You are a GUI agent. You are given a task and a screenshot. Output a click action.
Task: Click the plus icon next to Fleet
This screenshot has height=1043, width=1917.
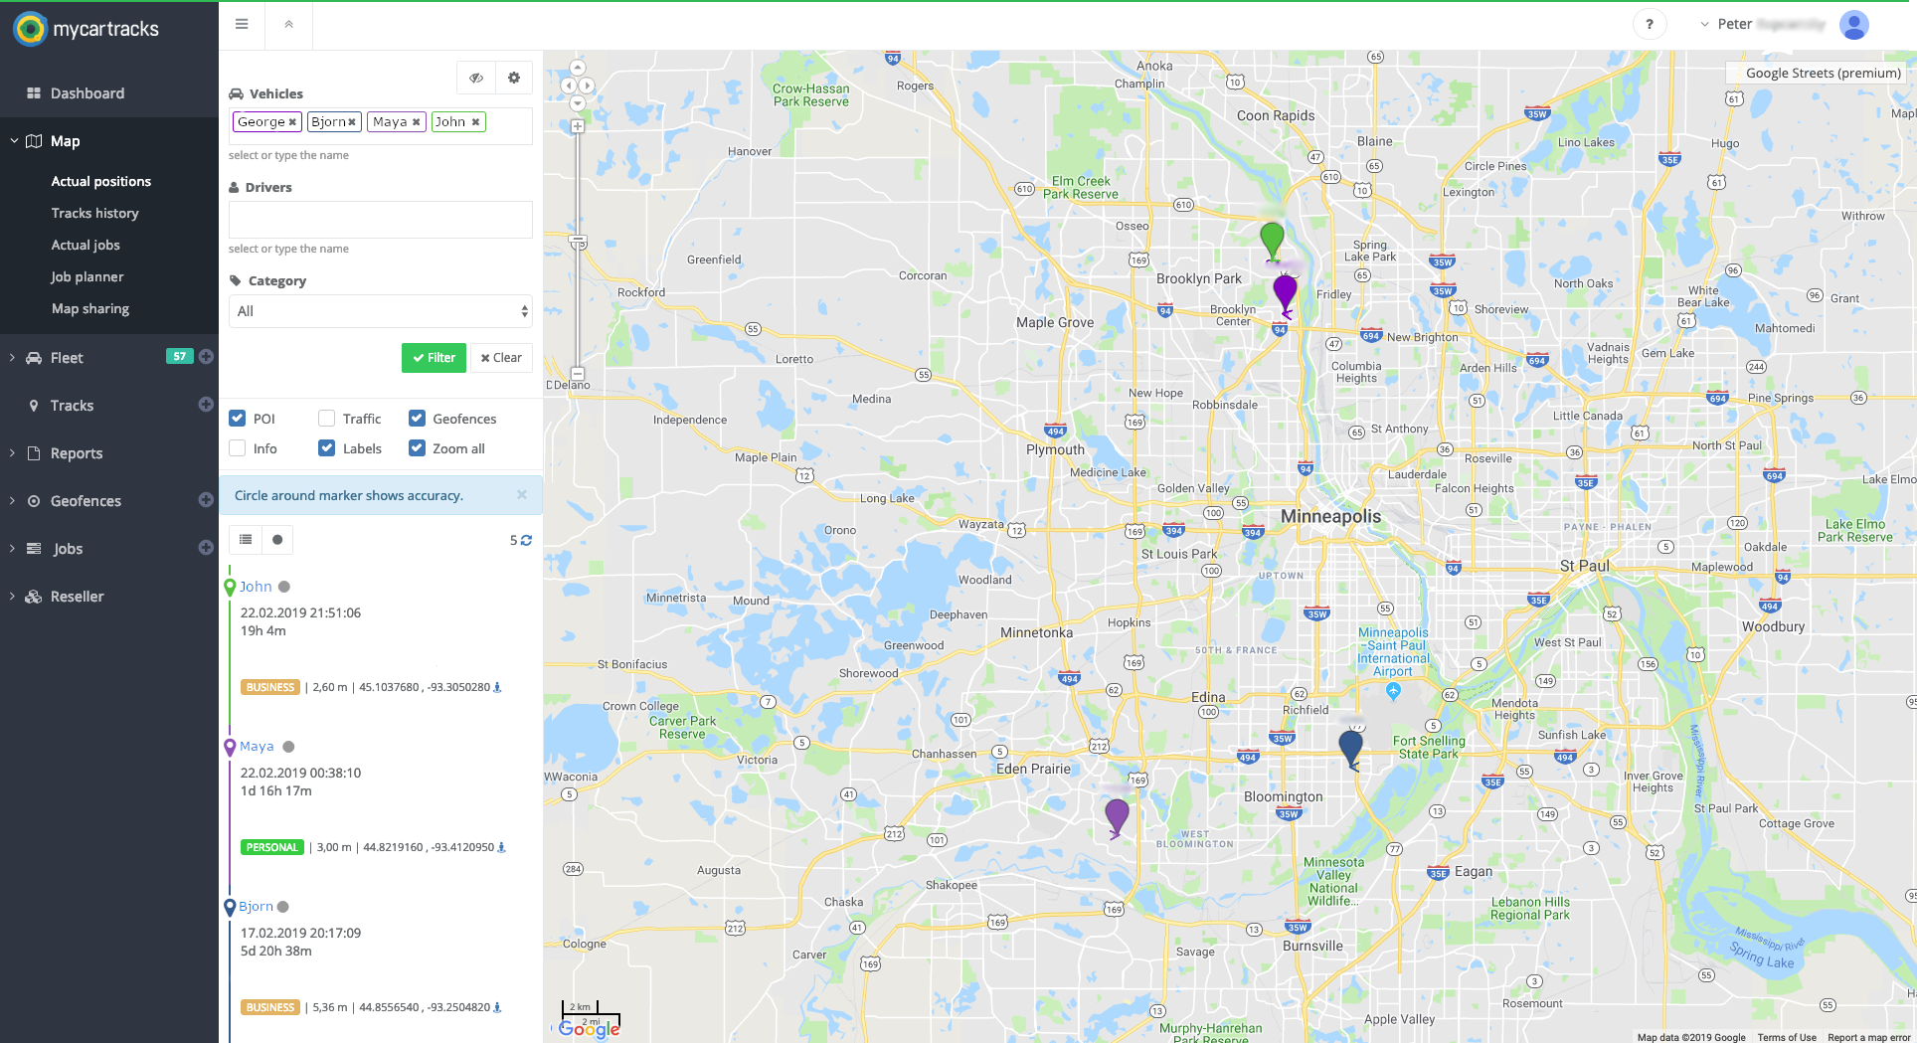point(206,357)
